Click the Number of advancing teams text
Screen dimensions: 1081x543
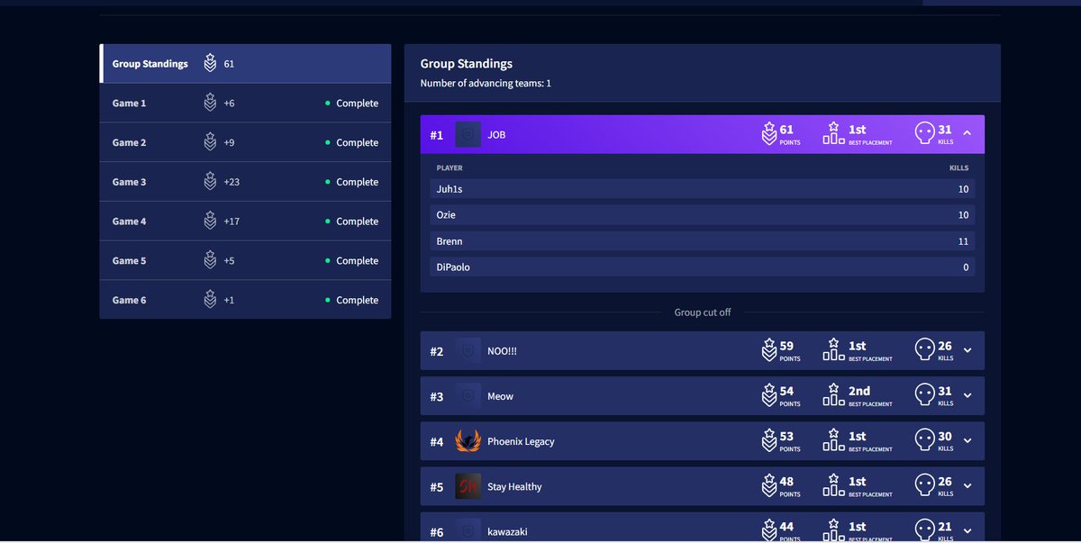(486, 83)
